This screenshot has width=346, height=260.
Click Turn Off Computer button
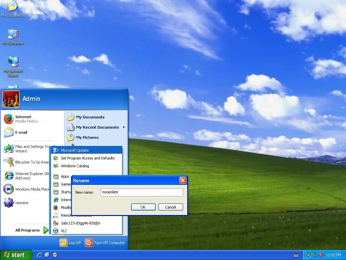105,242
